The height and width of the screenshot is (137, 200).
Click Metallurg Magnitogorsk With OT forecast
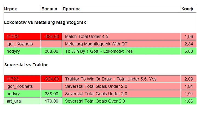pyautogui.click(x=96, y=44)
